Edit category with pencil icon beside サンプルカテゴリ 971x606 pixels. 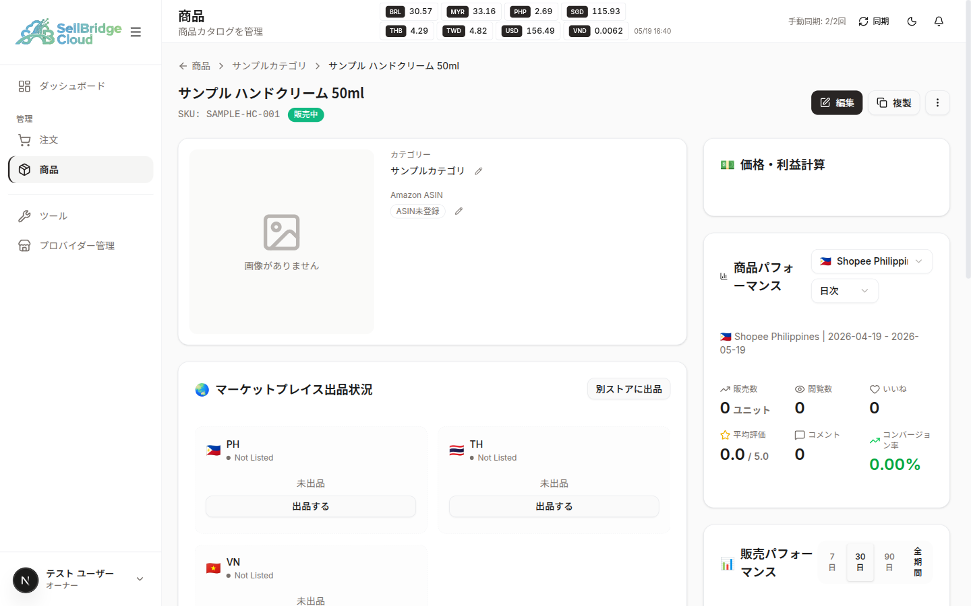click(478, 171)
